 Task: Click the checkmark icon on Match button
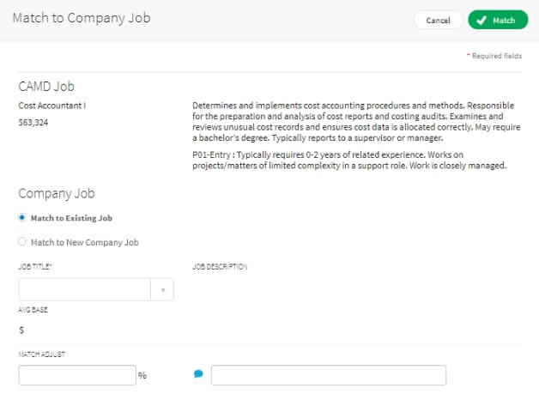pyautogui.click(x=481, y=21)
